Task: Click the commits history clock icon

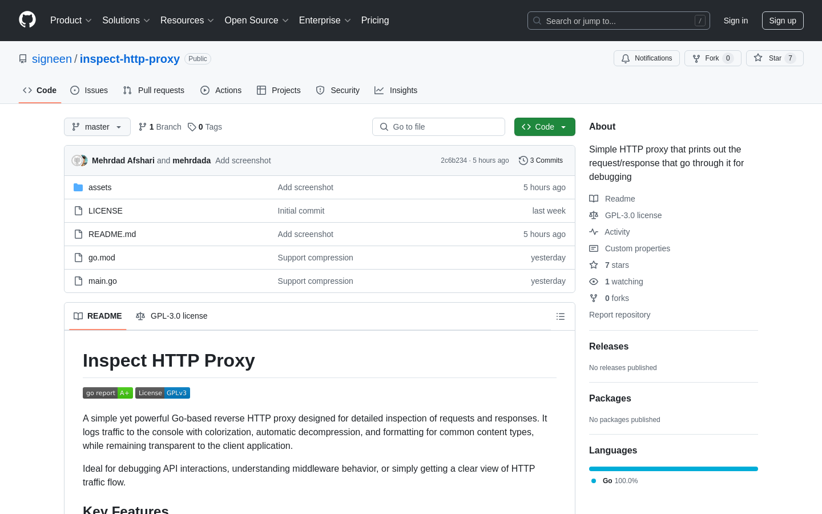Action: pos(523,160)
